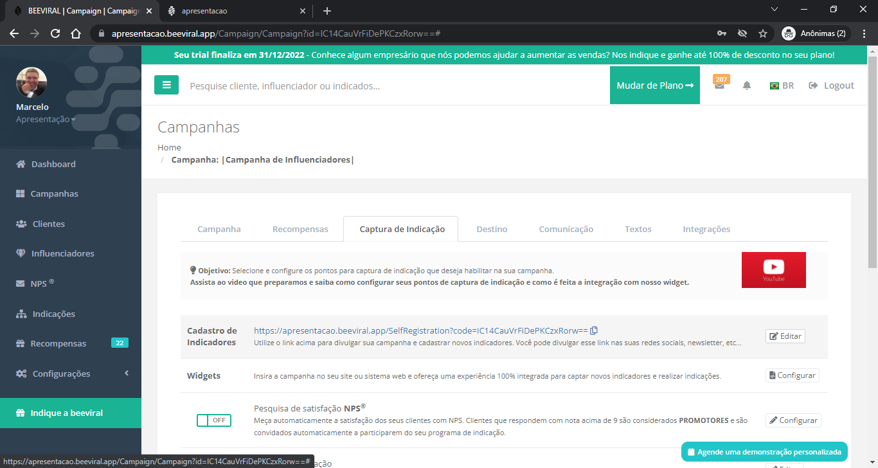Close the apresentacao browser tab
Image resolution: width=878 pixels, height=468 pixels.
(x=303, y=11)
